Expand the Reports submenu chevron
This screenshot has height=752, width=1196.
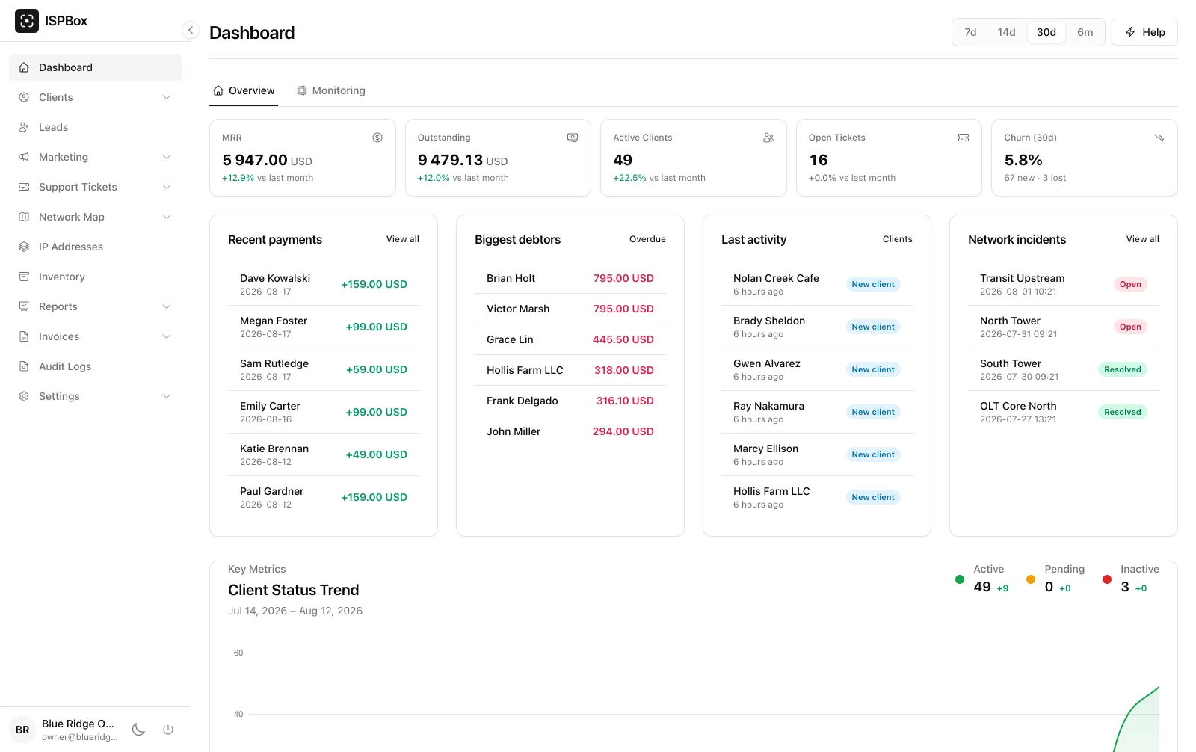(x=167, y=306)
